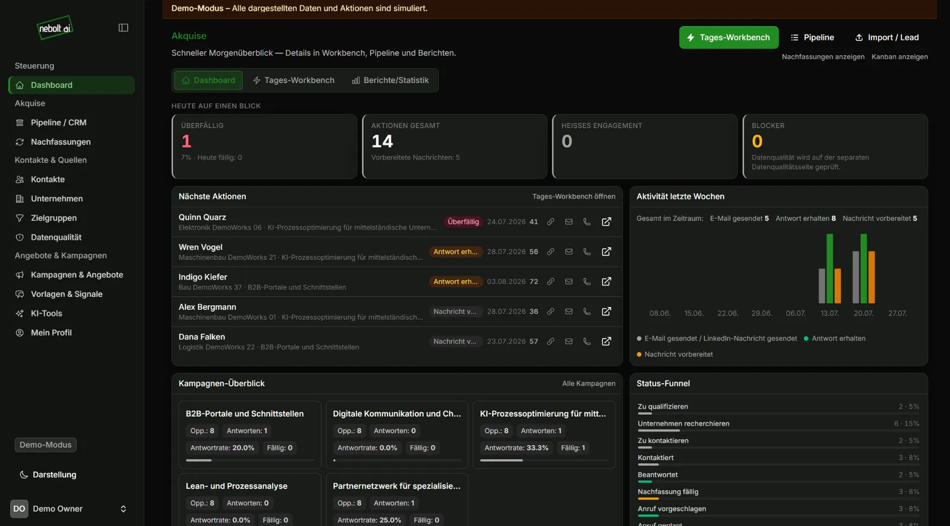
Task: Open Mein Profil page
Action: click(71, 332)
